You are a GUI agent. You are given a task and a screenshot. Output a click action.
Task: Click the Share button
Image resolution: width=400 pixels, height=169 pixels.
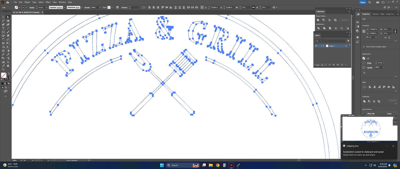point(363,2)
